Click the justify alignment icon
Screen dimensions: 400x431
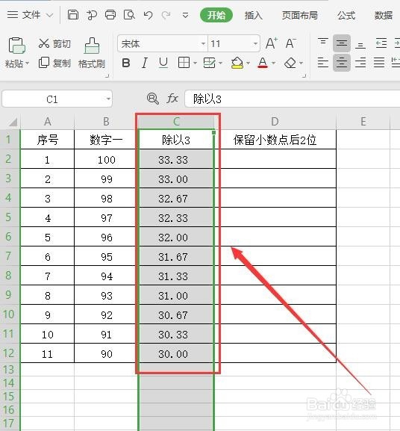tap(379, 63)
